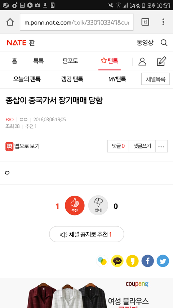Share the post via KakaoTalk icon
The height and width of the screenshot is (308, 173).
[117, 261]
